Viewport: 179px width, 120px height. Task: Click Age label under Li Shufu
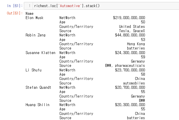pos(62,75)
